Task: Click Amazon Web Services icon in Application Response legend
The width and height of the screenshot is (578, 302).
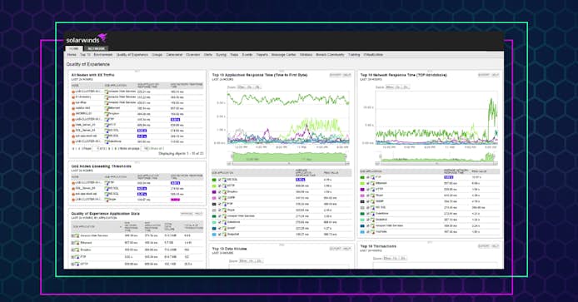Action: tap(224, 216)
